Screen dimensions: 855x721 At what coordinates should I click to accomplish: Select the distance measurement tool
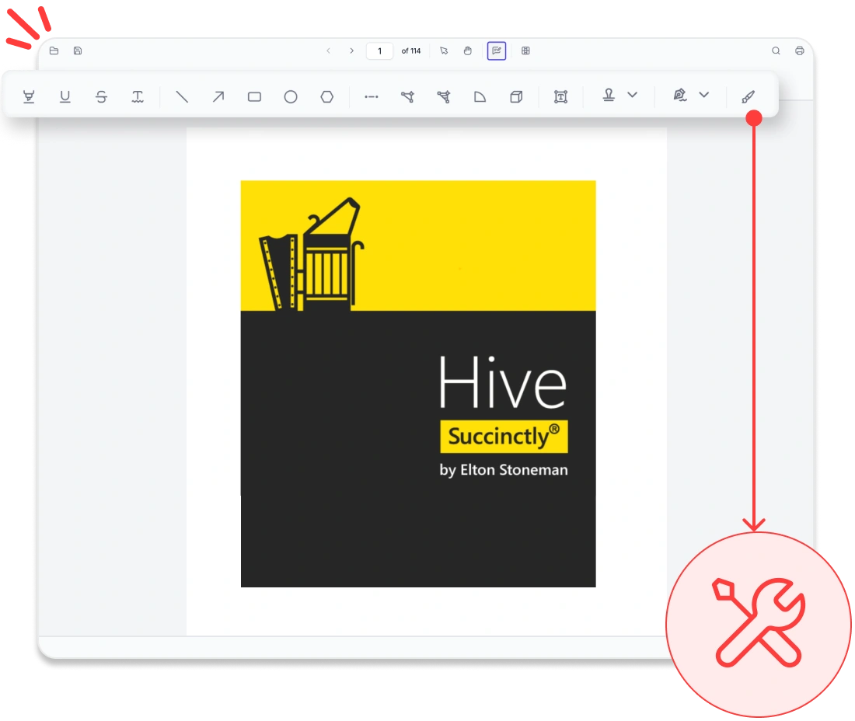tap(372, 97)
